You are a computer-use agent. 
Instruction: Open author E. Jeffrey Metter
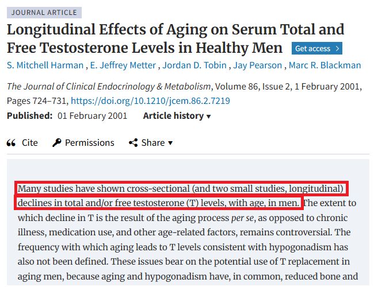(x=123, y=65)
